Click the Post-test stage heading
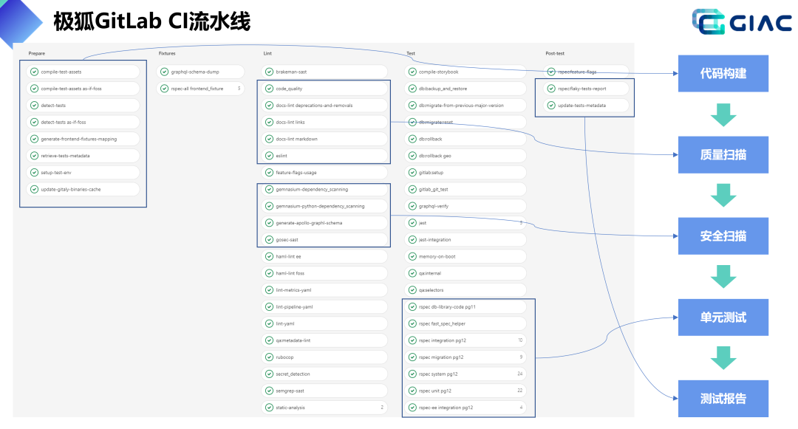 pos(555,53)
